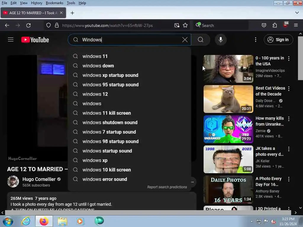Click the vertical page scrollbar thumb

coord(300,58)
